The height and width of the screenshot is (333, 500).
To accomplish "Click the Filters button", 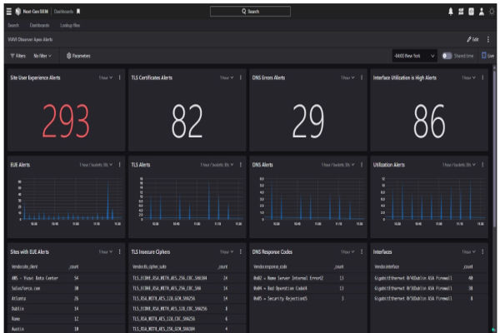I will point(17,56).
